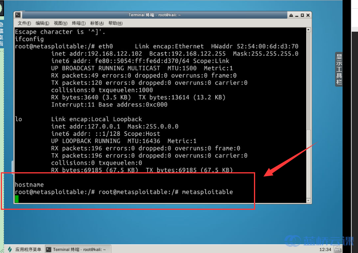The height and width of the screenshot is (253, 358).
Task: Click the 'ifconfig' command line
Action: (x=29, y=39)
